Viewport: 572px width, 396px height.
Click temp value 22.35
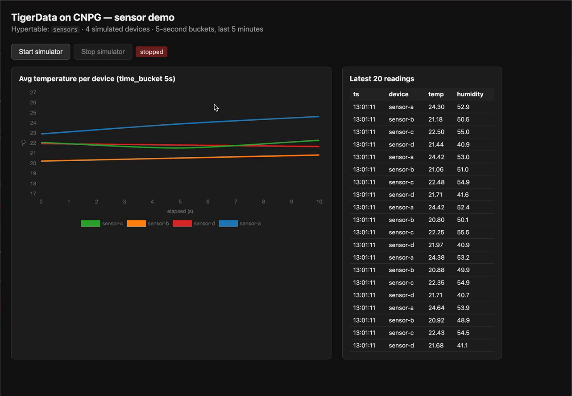[436, 282]
